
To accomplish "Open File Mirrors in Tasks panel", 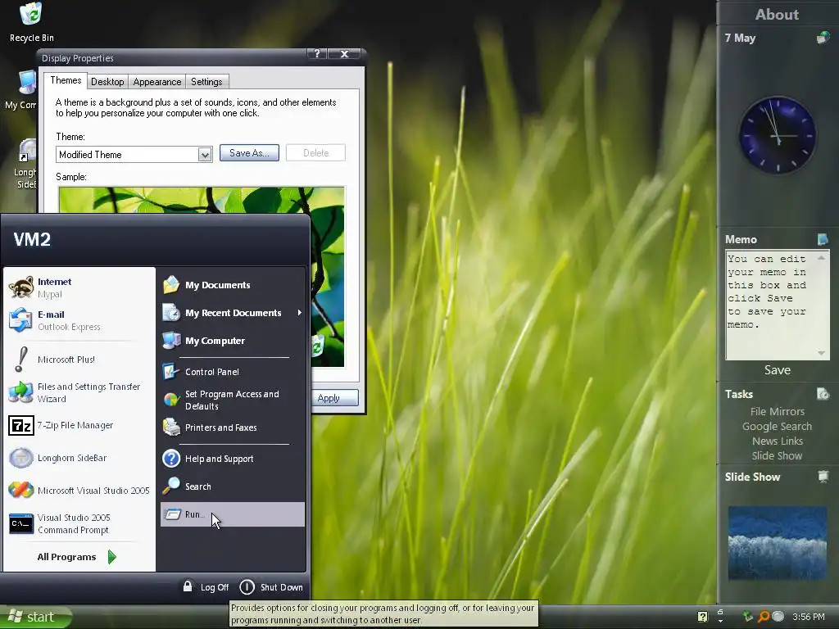I will tap(777, 411).
